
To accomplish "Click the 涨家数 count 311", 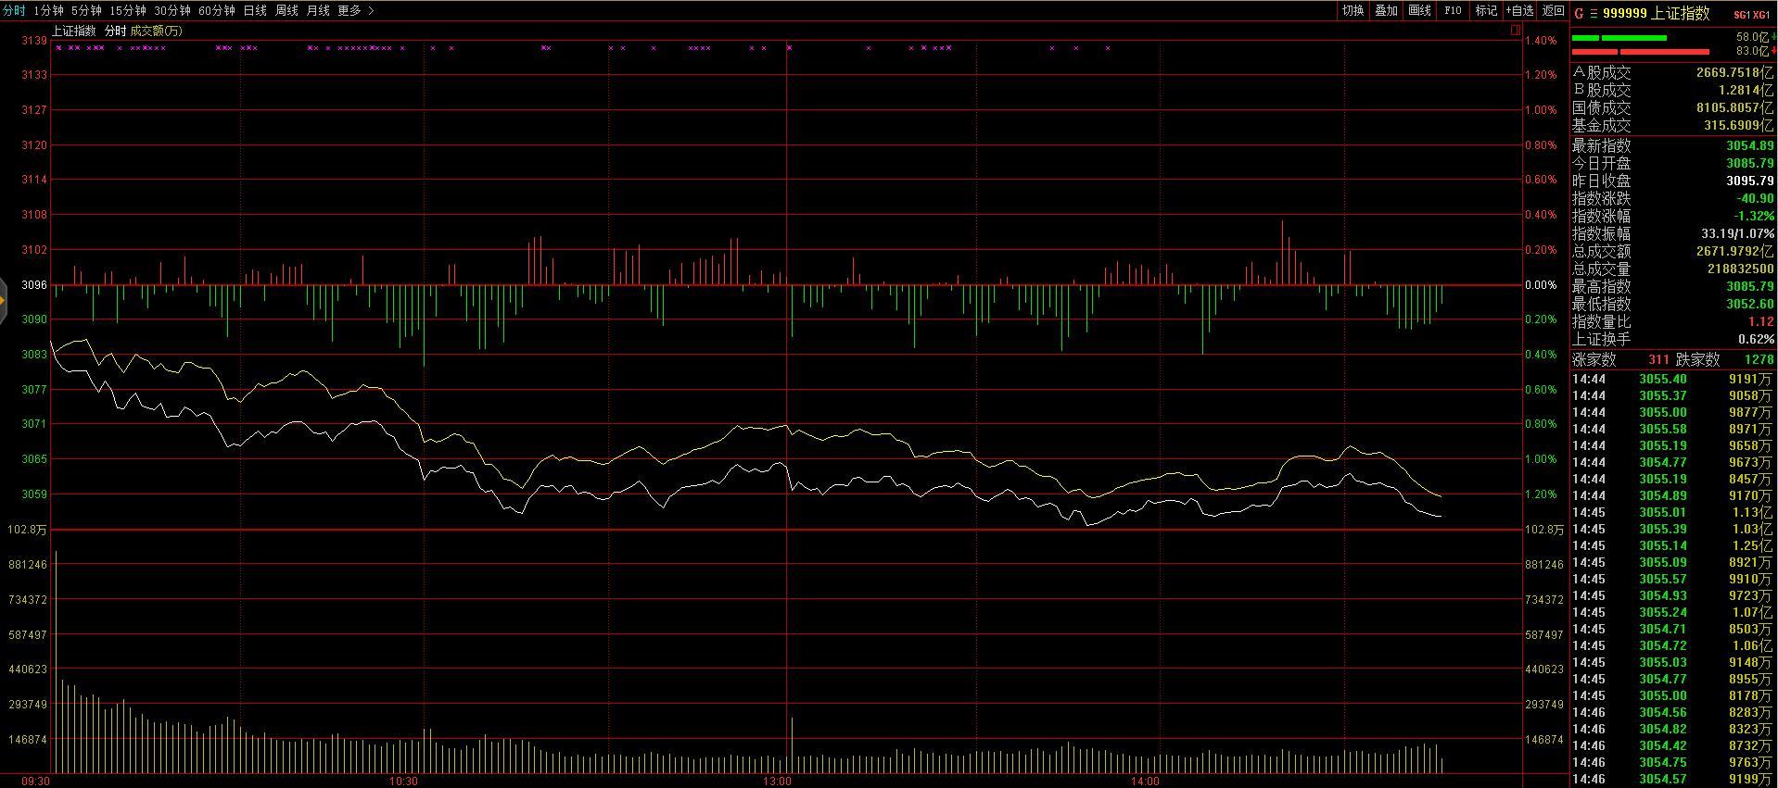I will [x=1658, y=359].
